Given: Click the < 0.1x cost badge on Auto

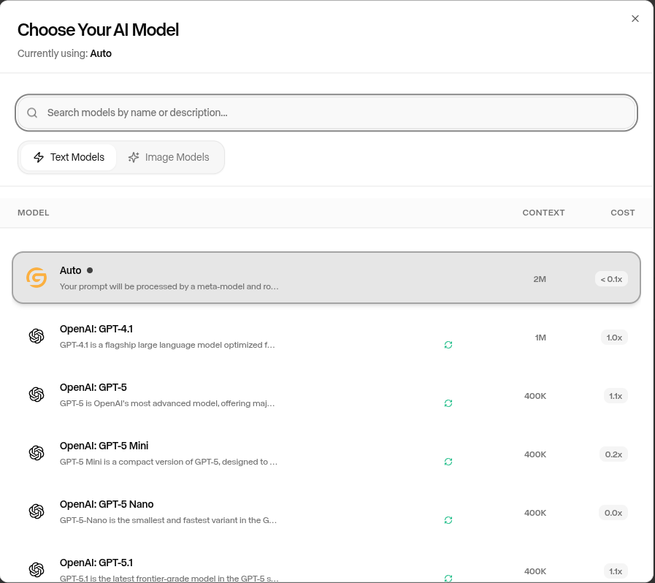Looking at the screenshot, I should tap(611, 278).
